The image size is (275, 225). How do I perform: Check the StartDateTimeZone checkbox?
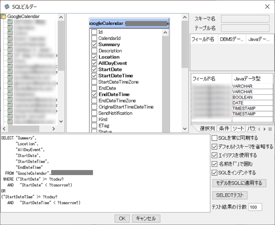click(x=94, y=82)
